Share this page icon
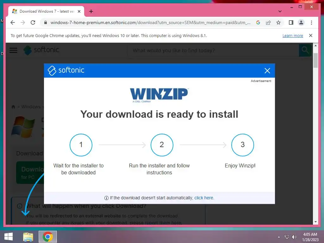 pyautogui.click(x=268, y=22)
